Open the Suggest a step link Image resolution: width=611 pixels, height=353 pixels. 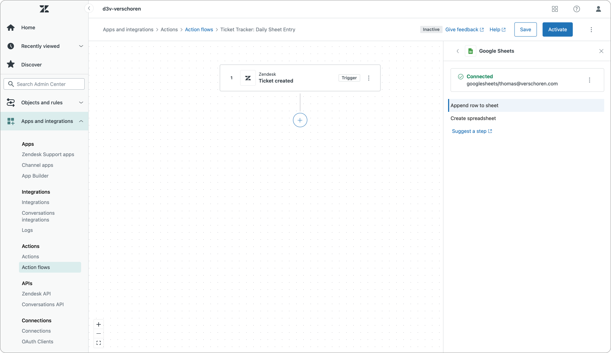click(x=472, y=131)
